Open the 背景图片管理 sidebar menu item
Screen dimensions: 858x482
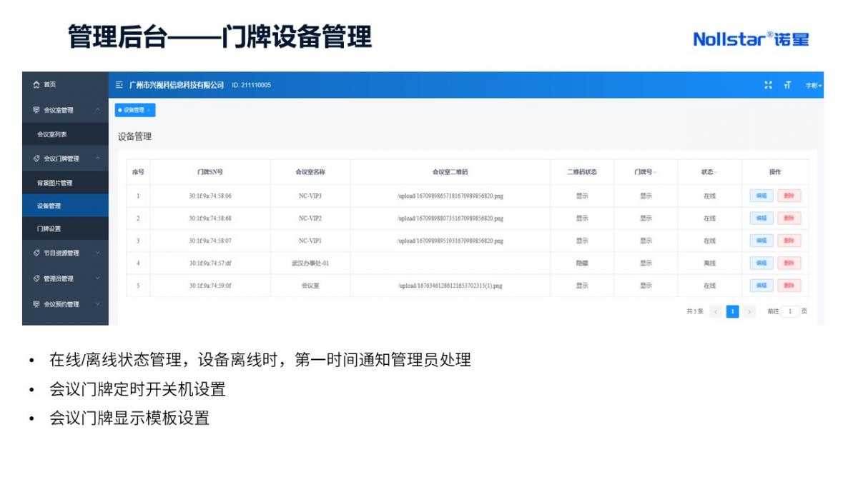click(54, 183)
